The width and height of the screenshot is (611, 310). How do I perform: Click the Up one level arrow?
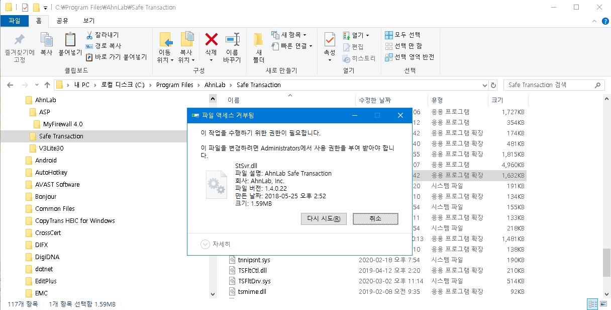point(47,85)
